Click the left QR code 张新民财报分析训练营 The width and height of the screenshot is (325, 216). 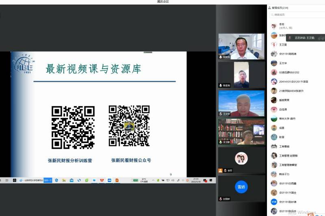[x=73, y=127]
